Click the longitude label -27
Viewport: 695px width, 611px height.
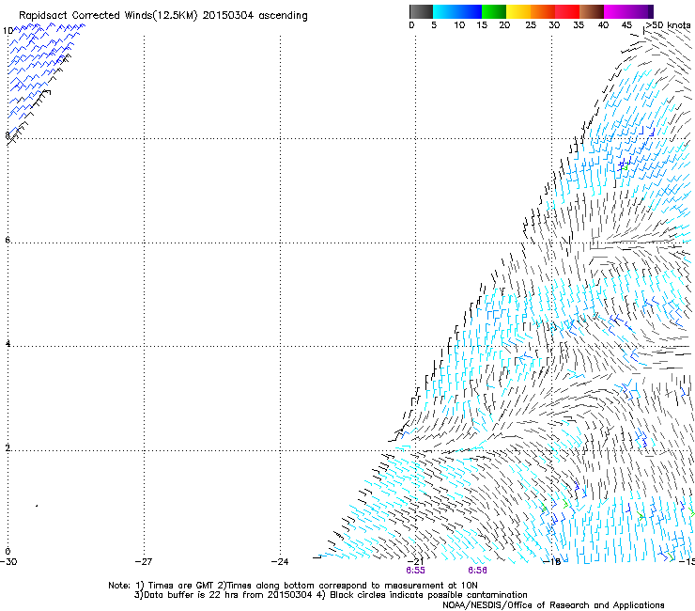(144, 562)
